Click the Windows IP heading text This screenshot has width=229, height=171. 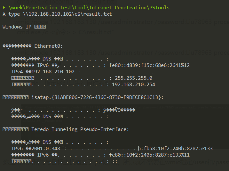[24, 27]
